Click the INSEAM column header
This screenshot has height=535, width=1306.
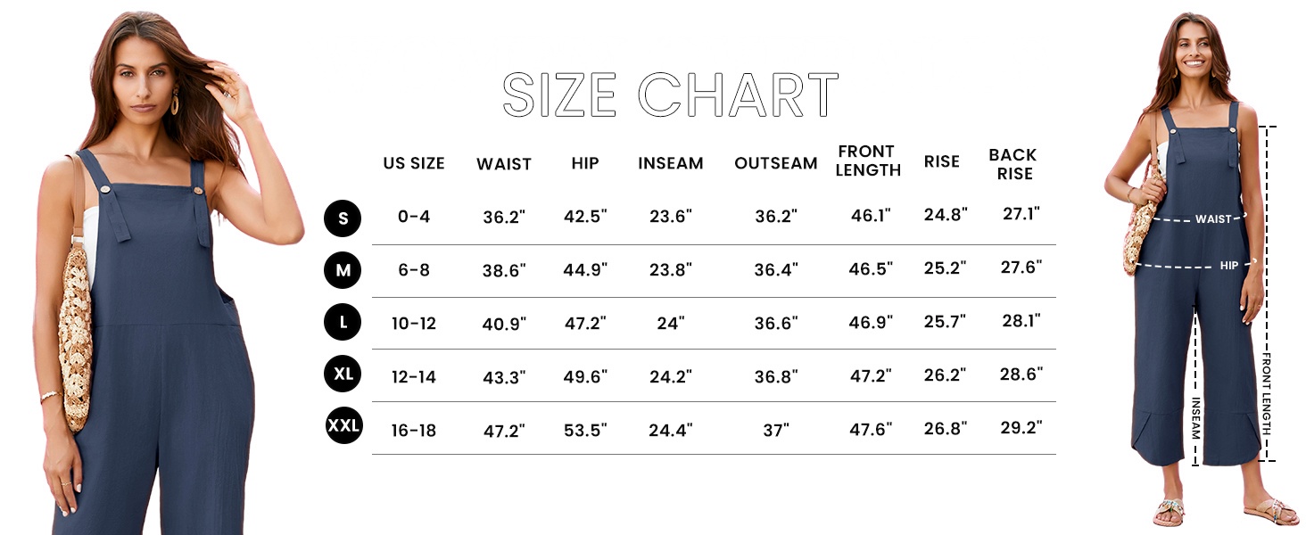coord(670,163)
